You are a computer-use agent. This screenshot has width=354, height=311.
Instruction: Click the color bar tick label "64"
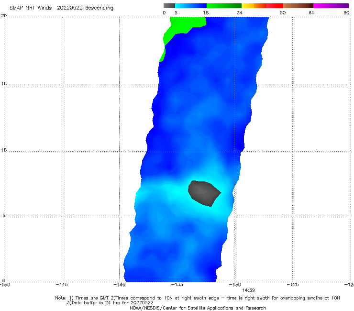311,13
